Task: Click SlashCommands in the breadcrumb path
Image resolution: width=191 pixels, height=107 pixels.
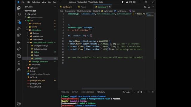Action: [84, 11]
